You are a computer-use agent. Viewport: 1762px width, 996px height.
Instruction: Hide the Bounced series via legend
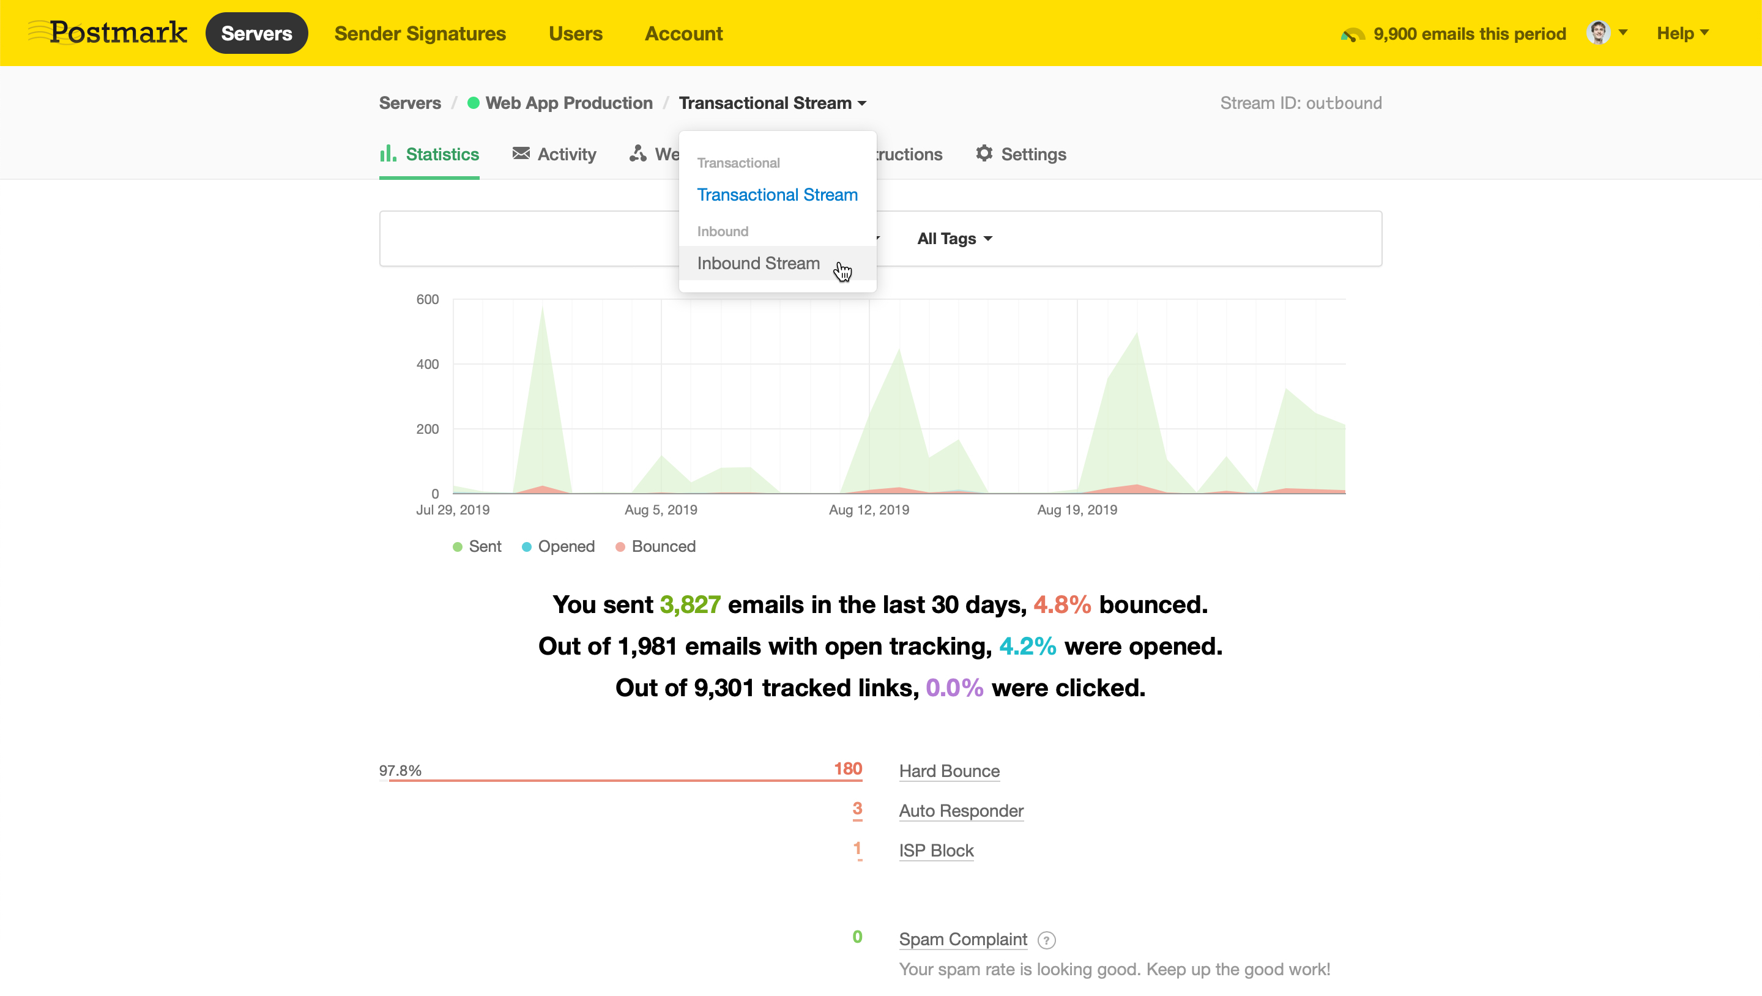(655, 546)
